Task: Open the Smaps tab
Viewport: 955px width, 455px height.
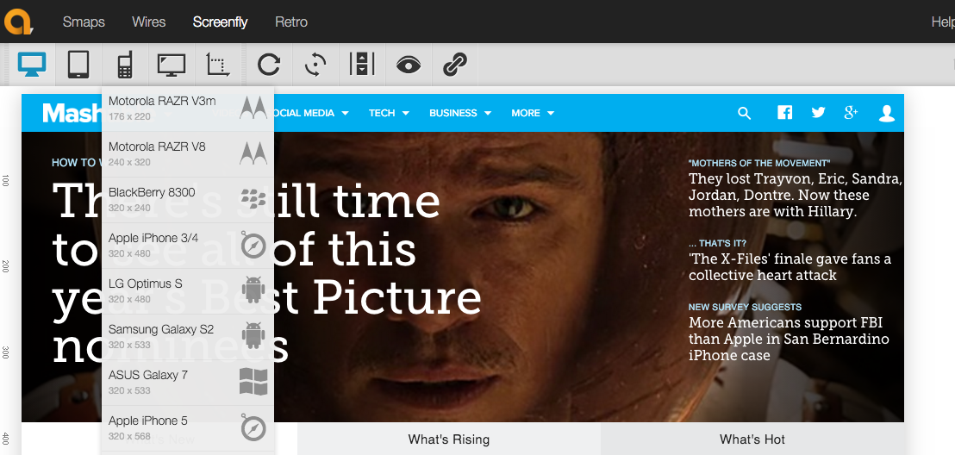Action: pyautogui.click(x=84, y=22)
